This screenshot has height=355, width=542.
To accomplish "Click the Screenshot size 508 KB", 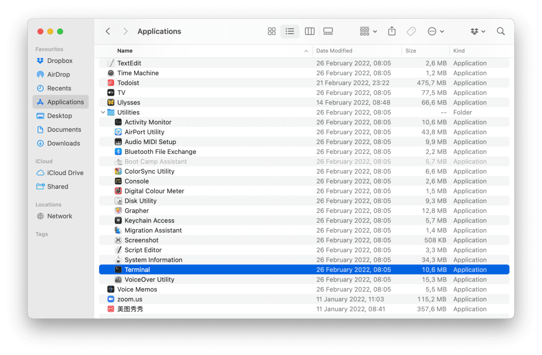I will click(435, 240).
